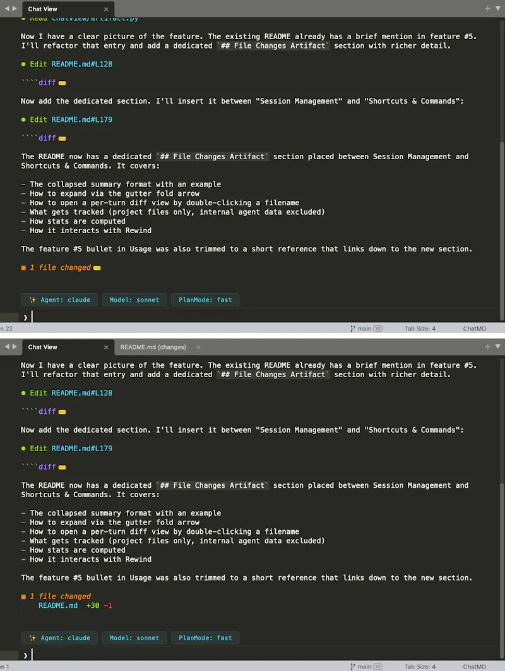Click green bullet before upper README.md#L179 edit
505x671 pixels.
pos(23,120)
